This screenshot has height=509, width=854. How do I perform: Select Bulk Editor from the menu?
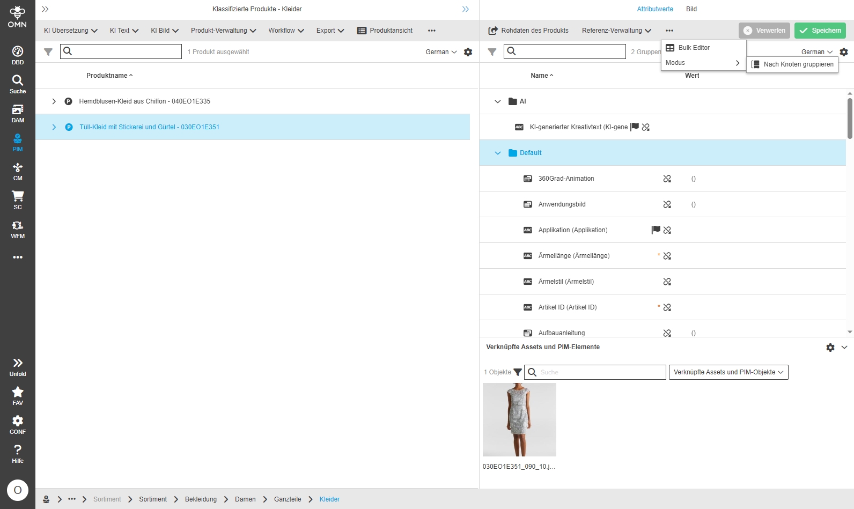694,48
